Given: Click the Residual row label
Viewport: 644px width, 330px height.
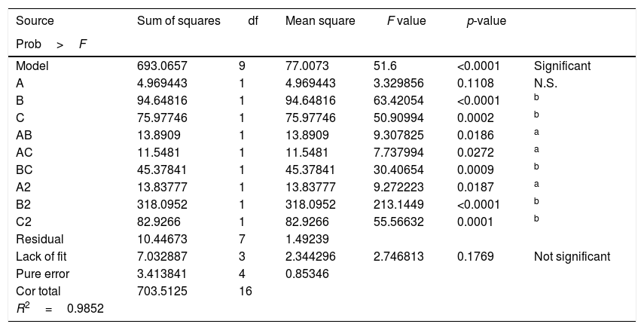Looking at the screenshot, I should 39,239.
